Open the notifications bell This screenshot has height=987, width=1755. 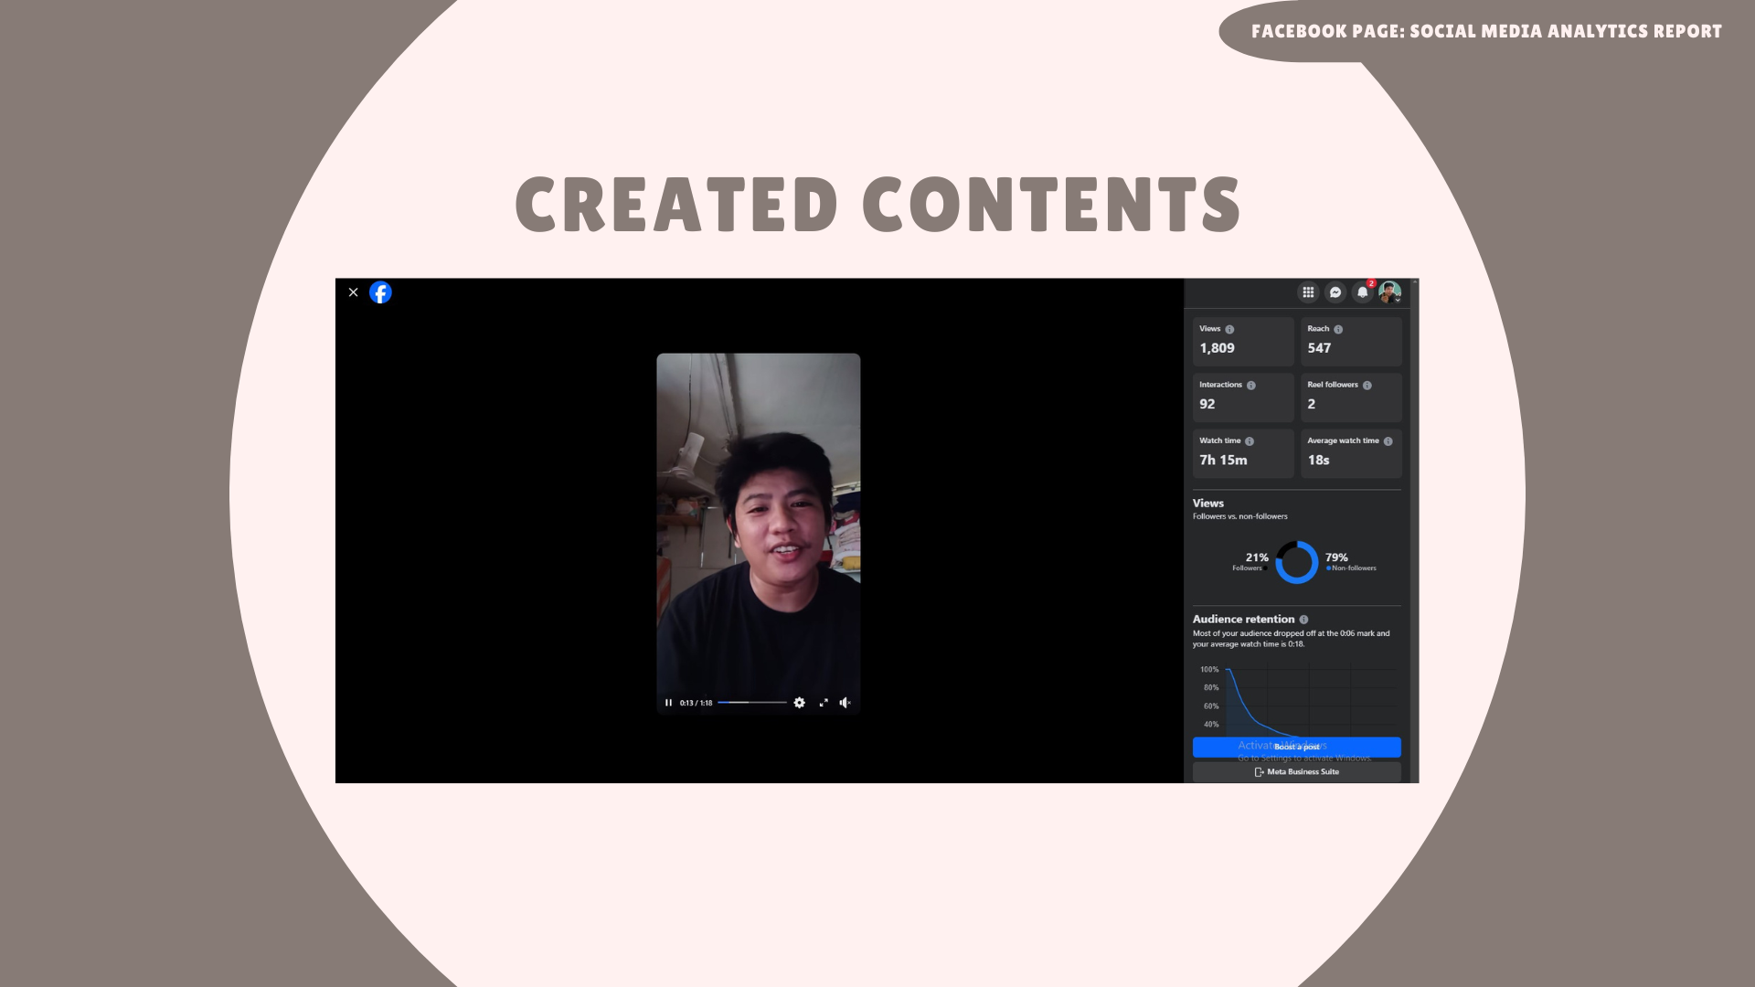(1362, 292)
